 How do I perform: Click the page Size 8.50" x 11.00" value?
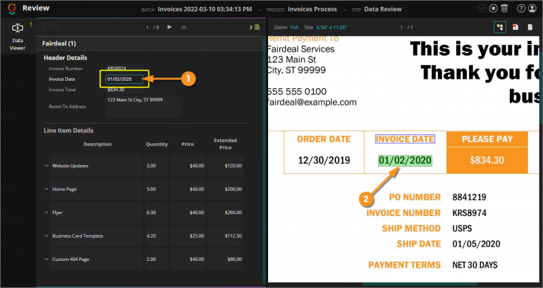[x=332, y=27]
